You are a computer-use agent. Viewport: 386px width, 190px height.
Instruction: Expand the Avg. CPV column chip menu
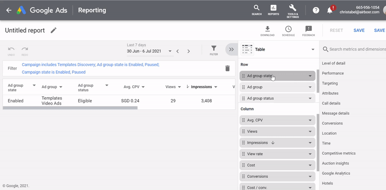pyautogui.click(x=310, y=121)
